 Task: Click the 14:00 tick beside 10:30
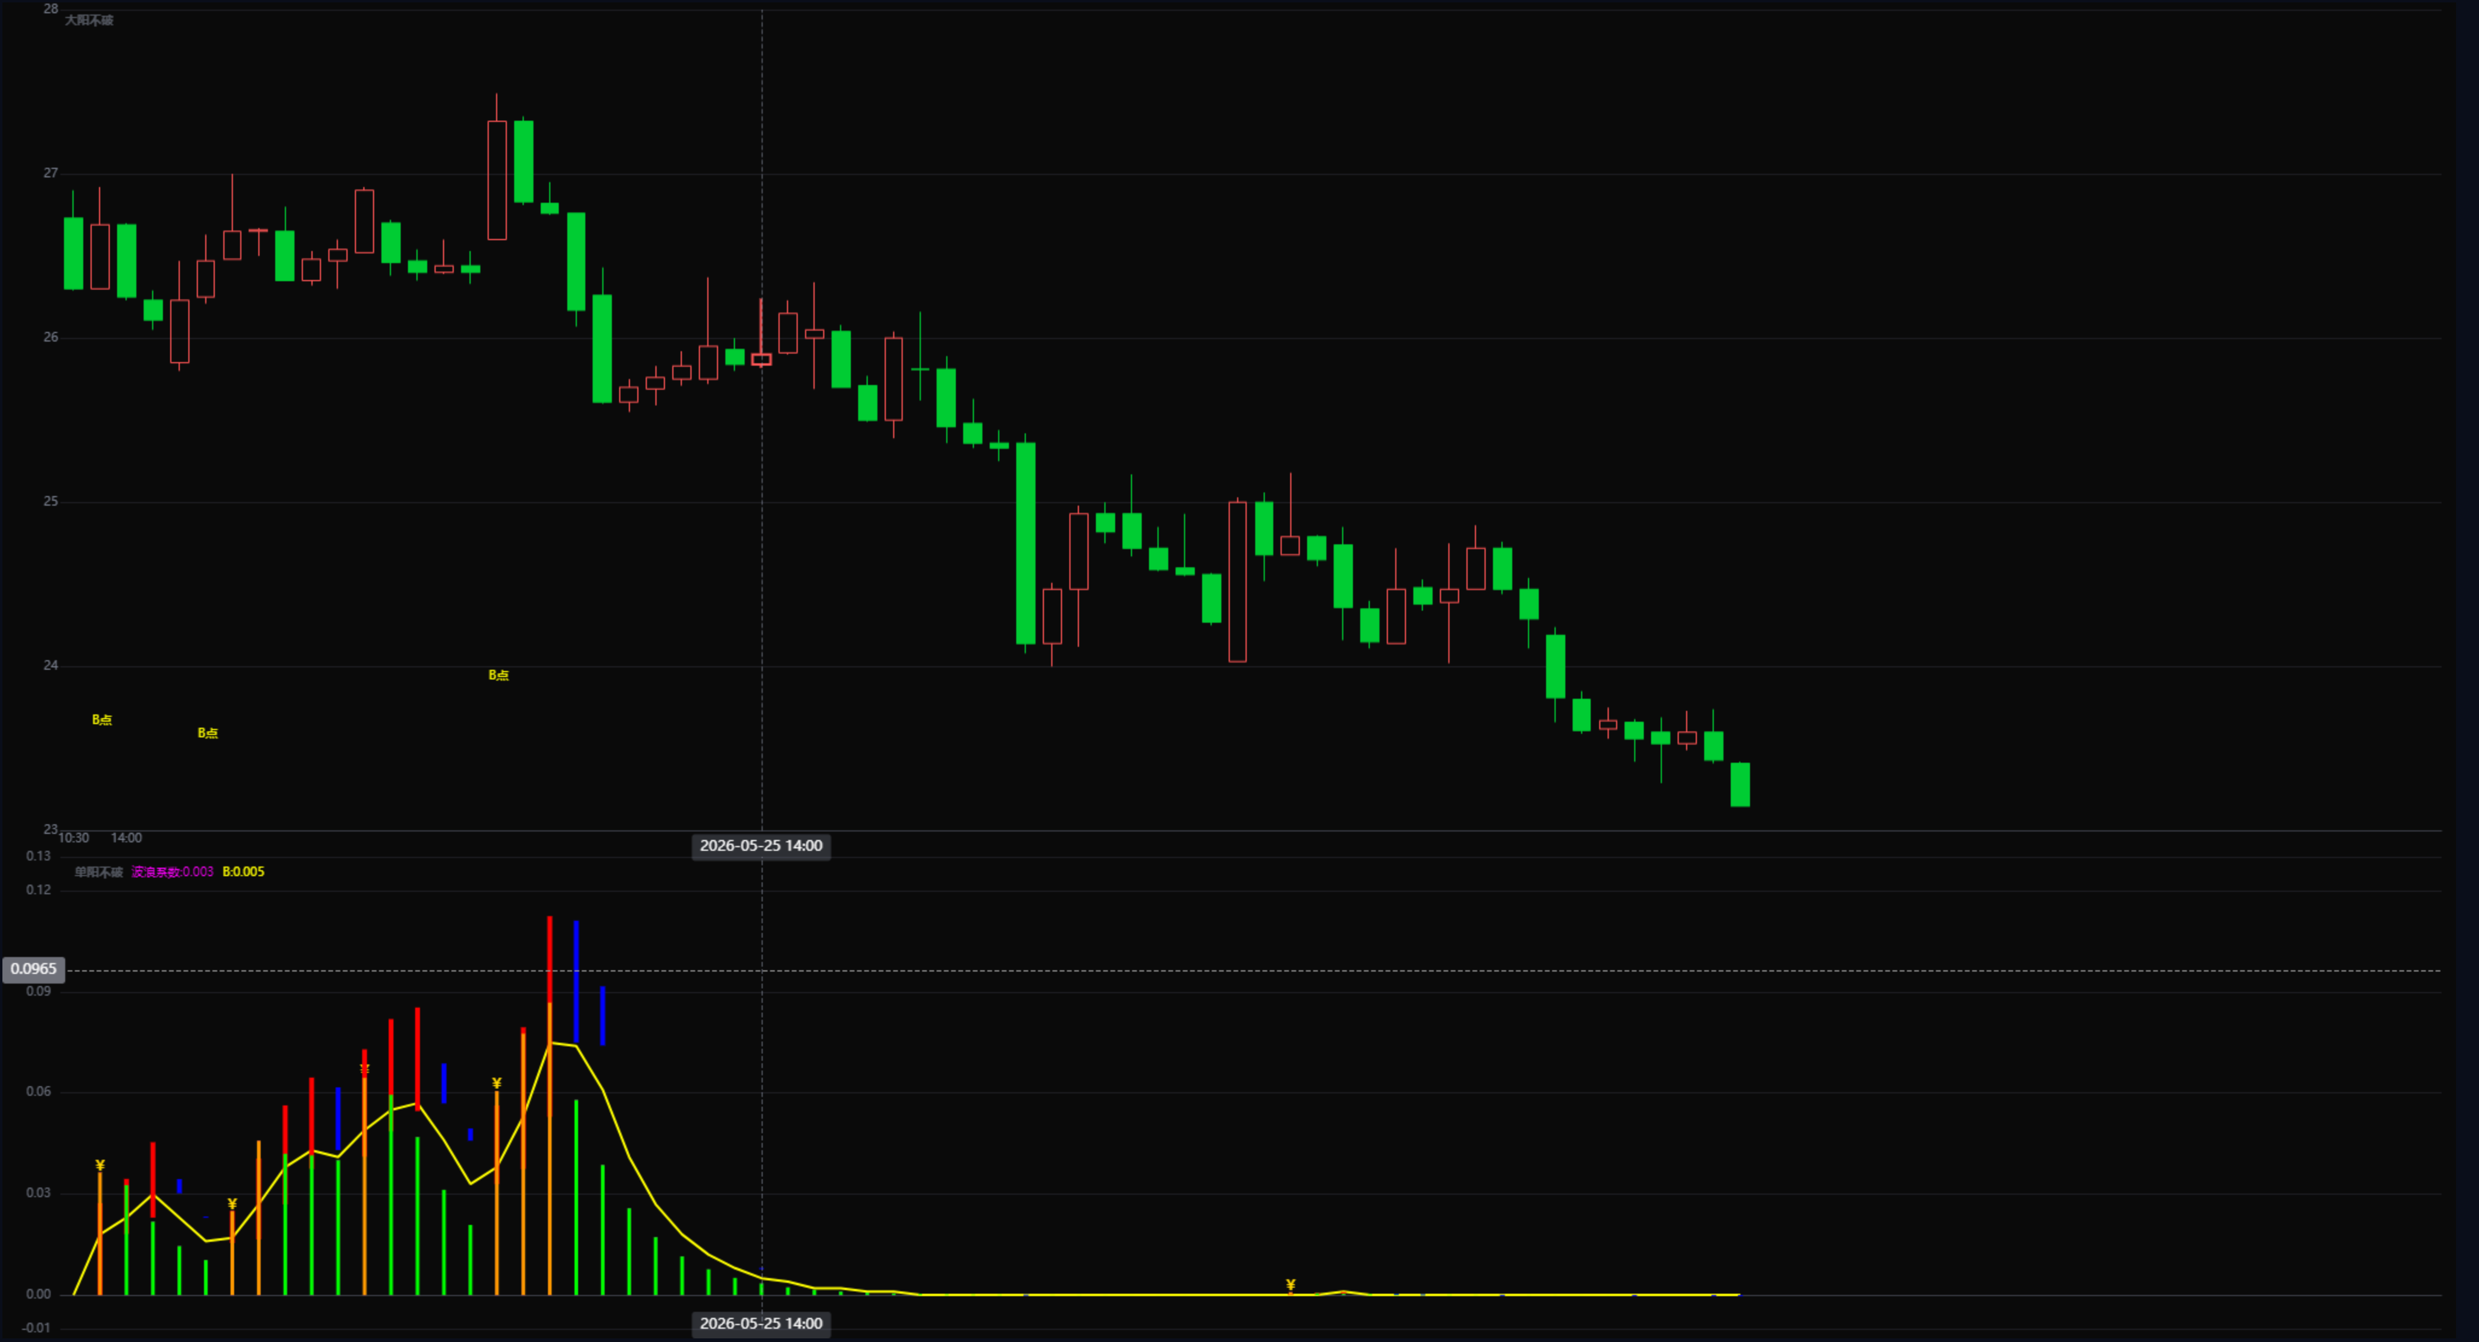[x=126, y=838]
